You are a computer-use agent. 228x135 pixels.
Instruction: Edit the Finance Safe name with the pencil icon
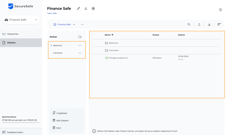point(78,9)
